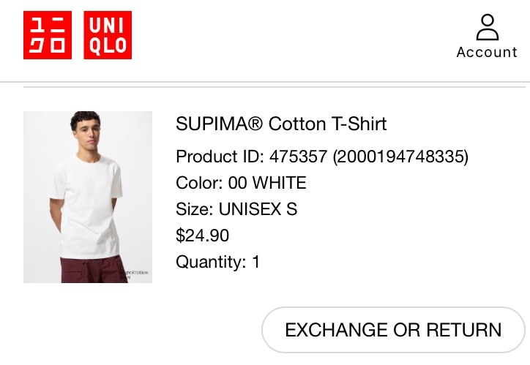530x365 pixels.
Task: Click the $24.90 price
Action: point(203,236)
